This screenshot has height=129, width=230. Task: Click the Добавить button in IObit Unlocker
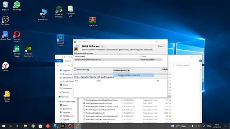[x=165, y=69]
